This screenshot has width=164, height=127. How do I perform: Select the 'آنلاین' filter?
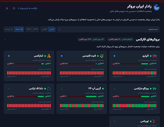pyautogui.click(x=52, y=29)
